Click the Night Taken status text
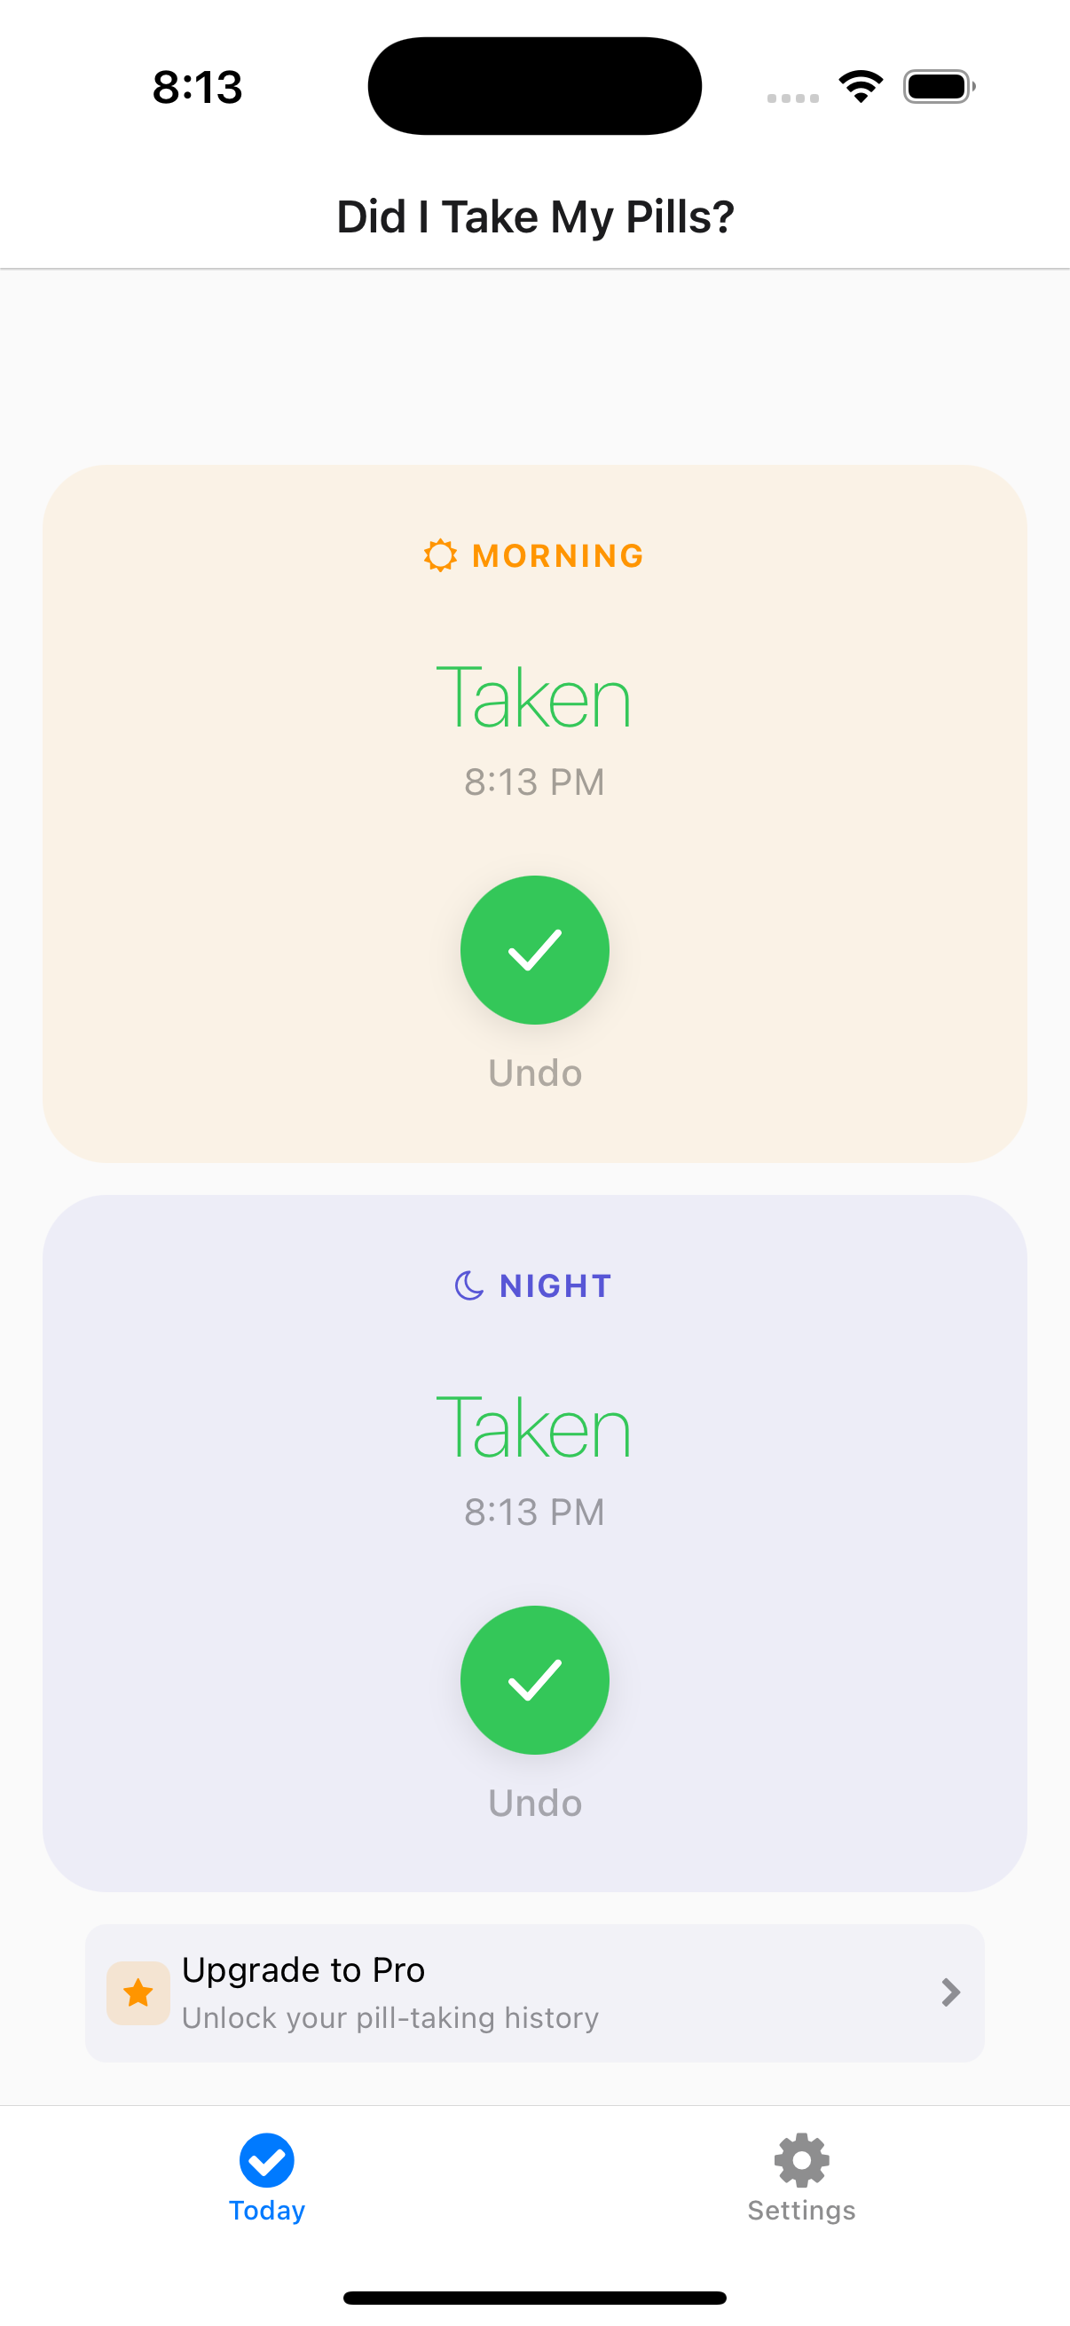 pos(533,1426)
